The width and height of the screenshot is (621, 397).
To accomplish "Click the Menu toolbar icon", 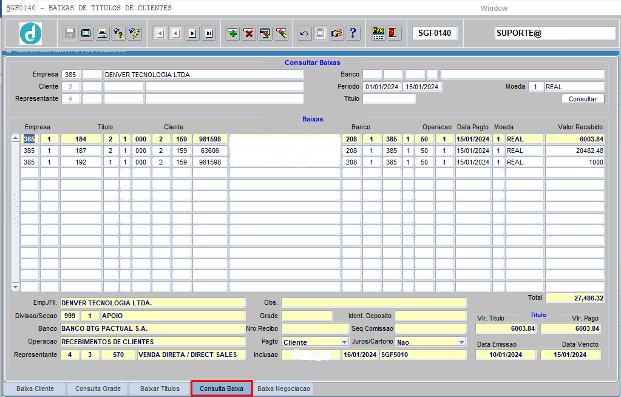I will [x=378, y=33].
